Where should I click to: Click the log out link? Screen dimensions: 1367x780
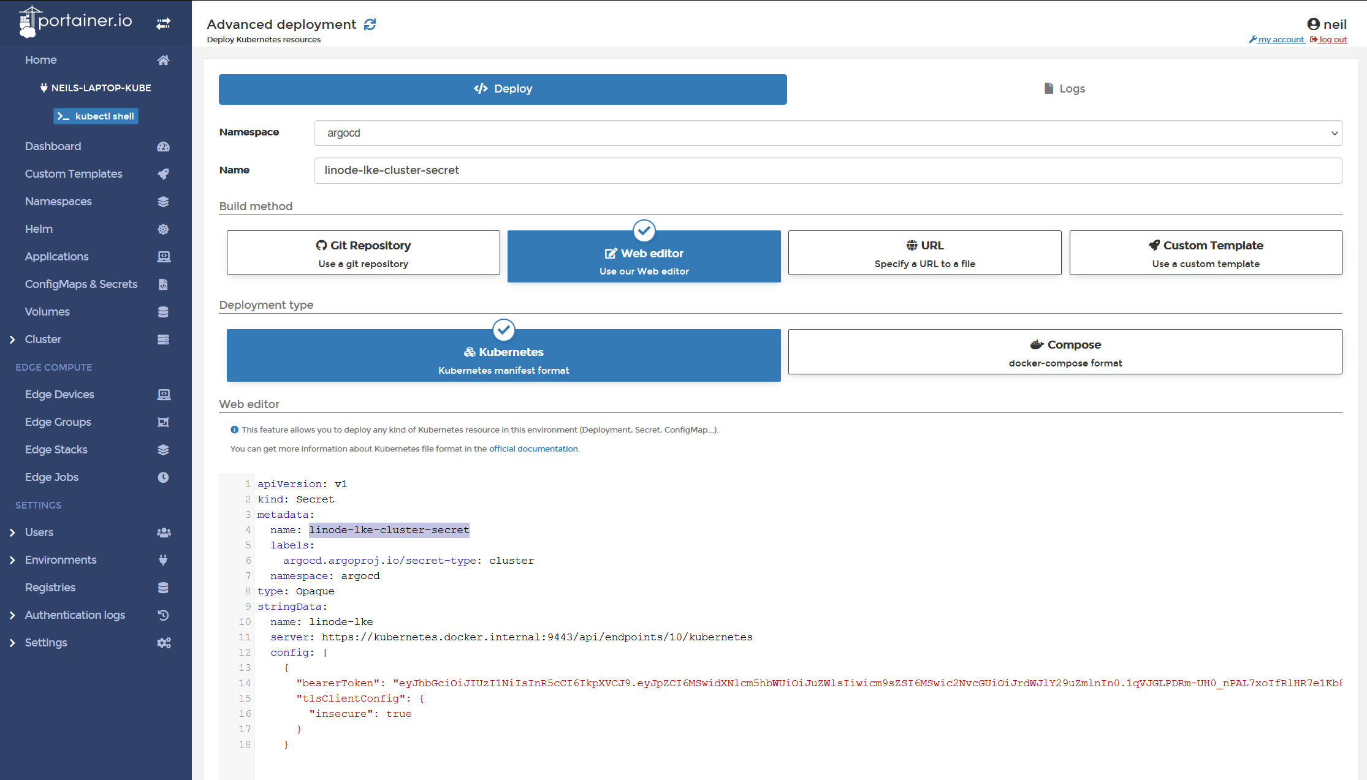click(x=1328, y=40)
